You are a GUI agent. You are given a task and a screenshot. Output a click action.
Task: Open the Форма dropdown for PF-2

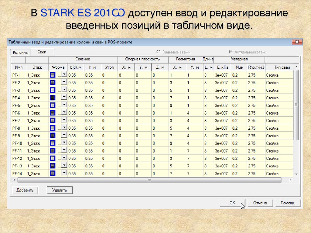coord(64,82)
